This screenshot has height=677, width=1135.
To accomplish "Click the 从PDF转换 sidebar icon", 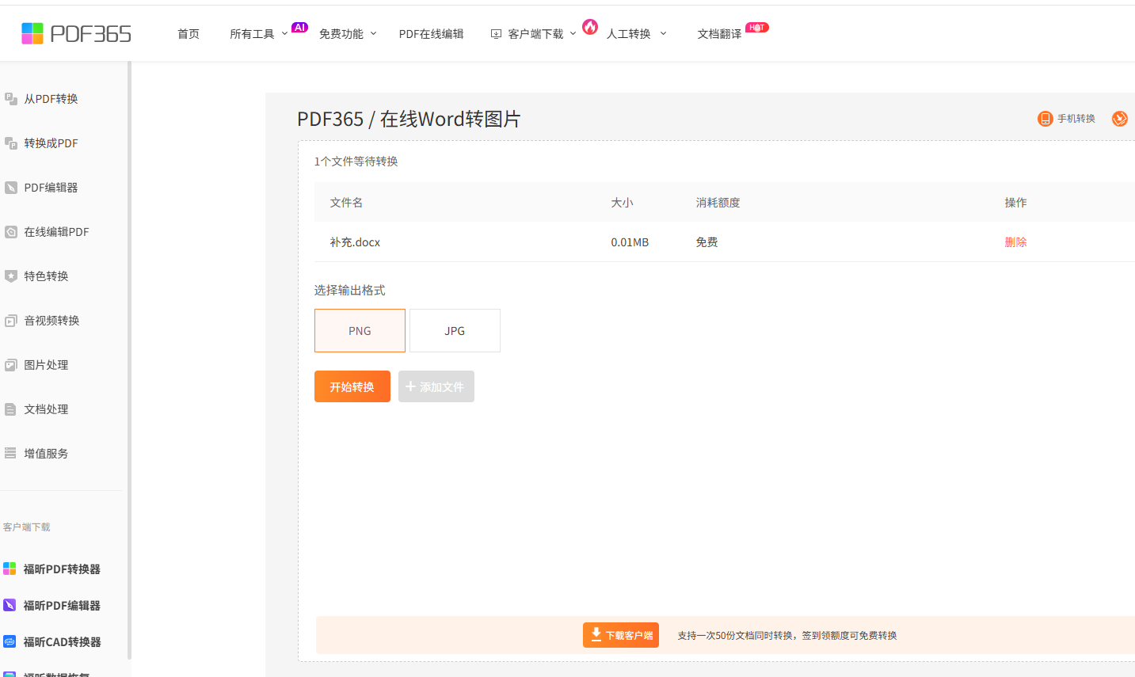I will pos(11,99).
